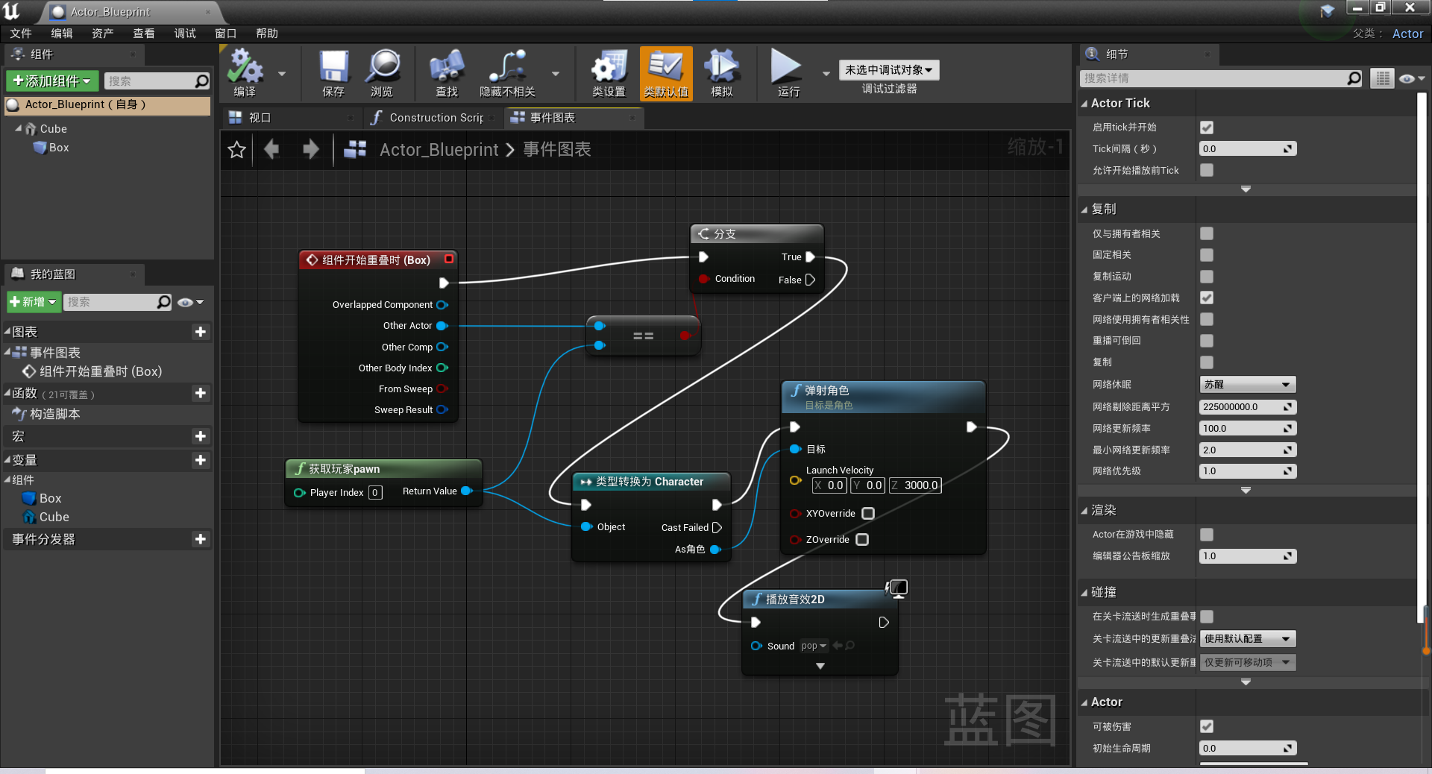The image size is (1432, 774).
Task: Toggle 客户端上的网络加载 checkbox
Action: click(x=1207, y=298)
